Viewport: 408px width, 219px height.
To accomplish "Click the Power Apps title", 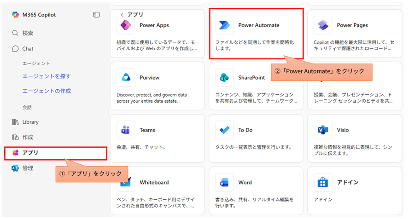I will [x=154, y=25].
